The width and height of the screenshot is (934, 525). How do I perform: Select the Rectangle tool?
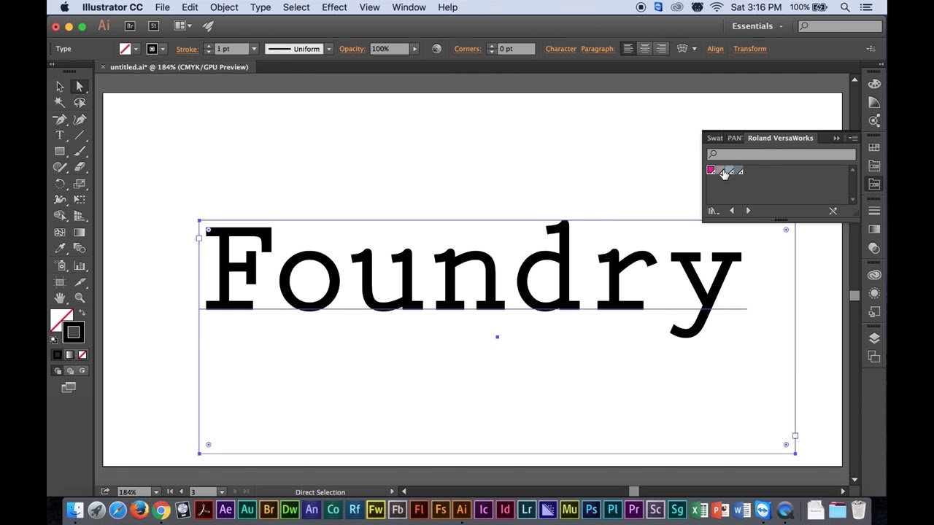pos(60,152)
